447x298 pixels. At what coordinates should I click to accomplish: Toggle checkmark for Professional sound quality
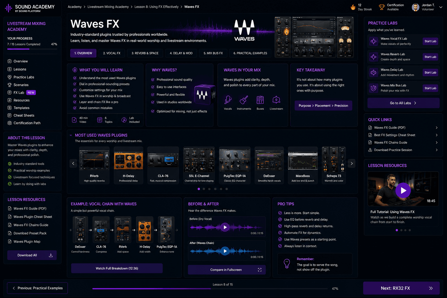coord(153,80)
